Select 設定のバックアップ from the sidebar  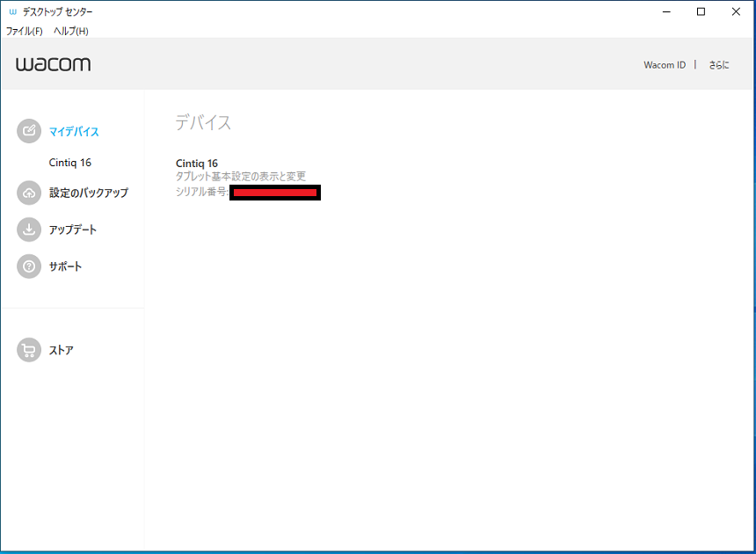pyautogui.click(x=87, y=193)
